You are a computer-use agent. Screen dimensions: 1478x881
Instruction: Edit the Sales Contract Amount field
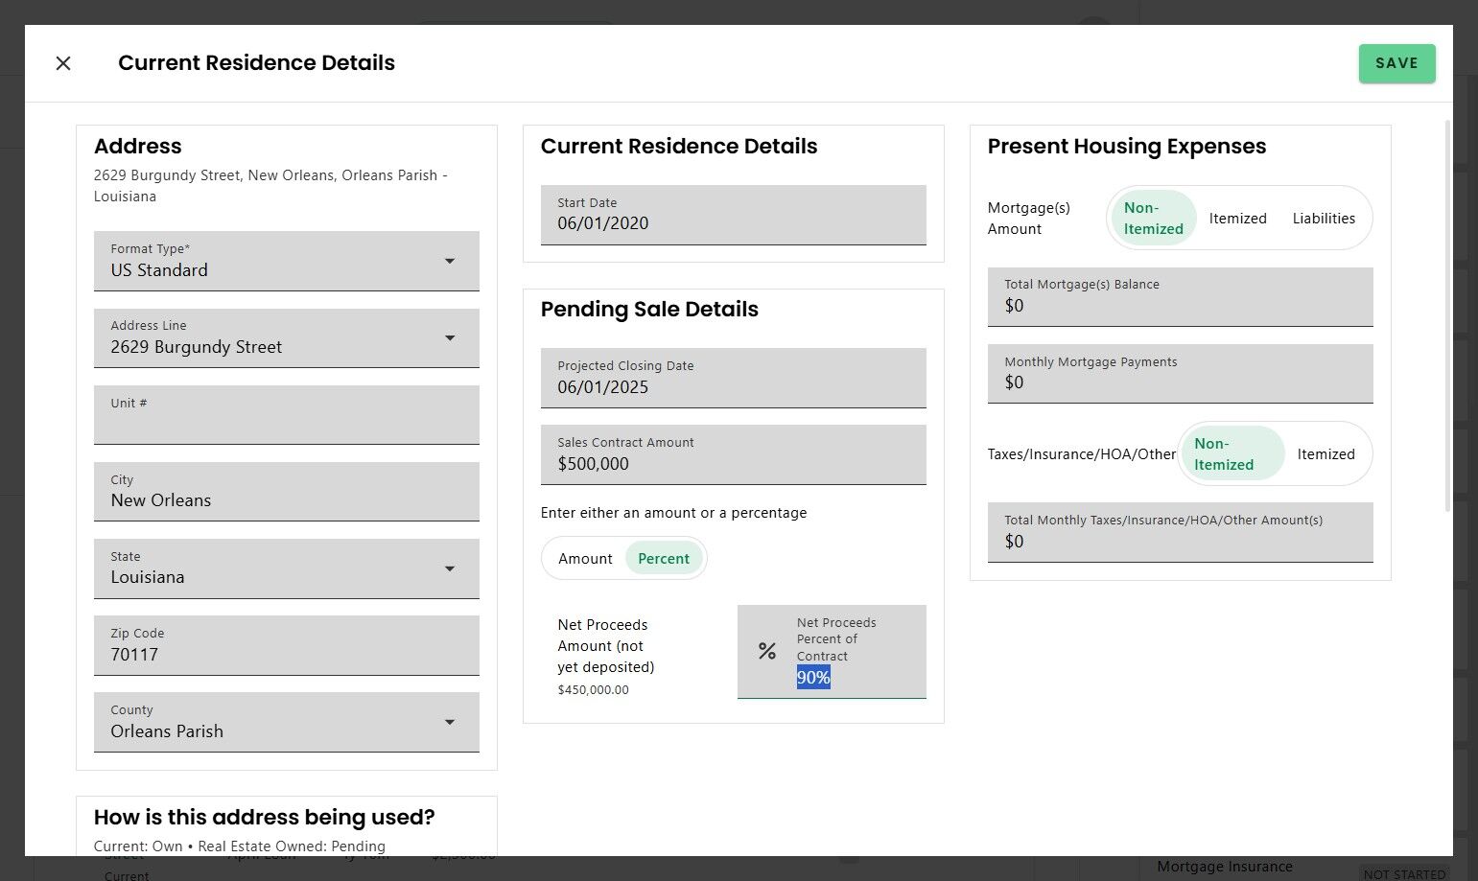[733, 454]
